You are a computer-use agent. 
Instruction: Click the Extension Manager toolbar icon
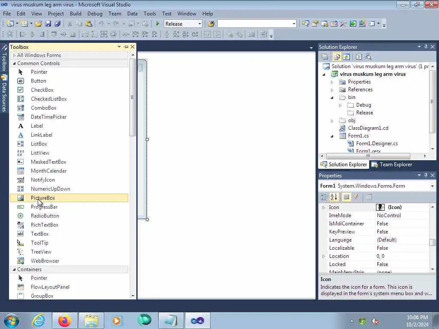pos(362,24)
